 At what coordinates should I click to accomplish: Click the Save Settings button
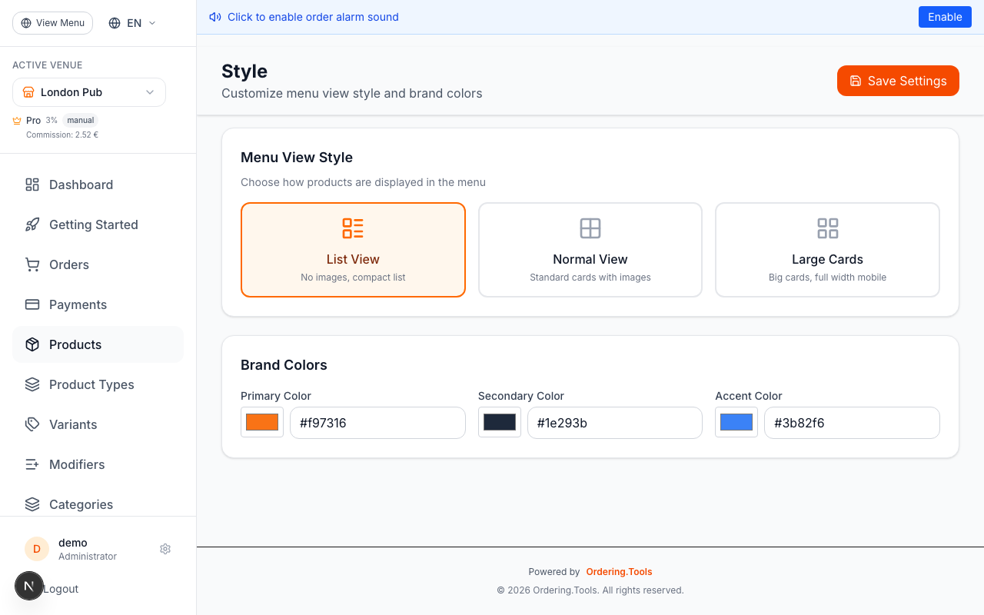[x=898, y=81]
